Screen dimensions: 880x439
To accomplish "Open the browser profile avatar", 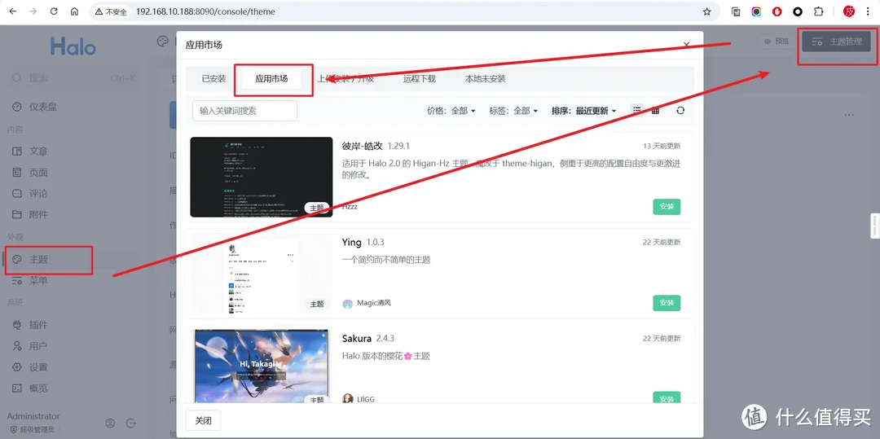I will pos(849,11).
